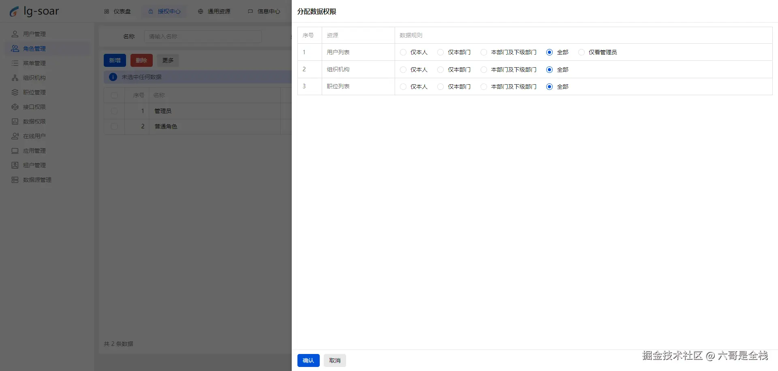Go to 用户管理 in sidebar

pyautogui.click(x=48, y=34)
